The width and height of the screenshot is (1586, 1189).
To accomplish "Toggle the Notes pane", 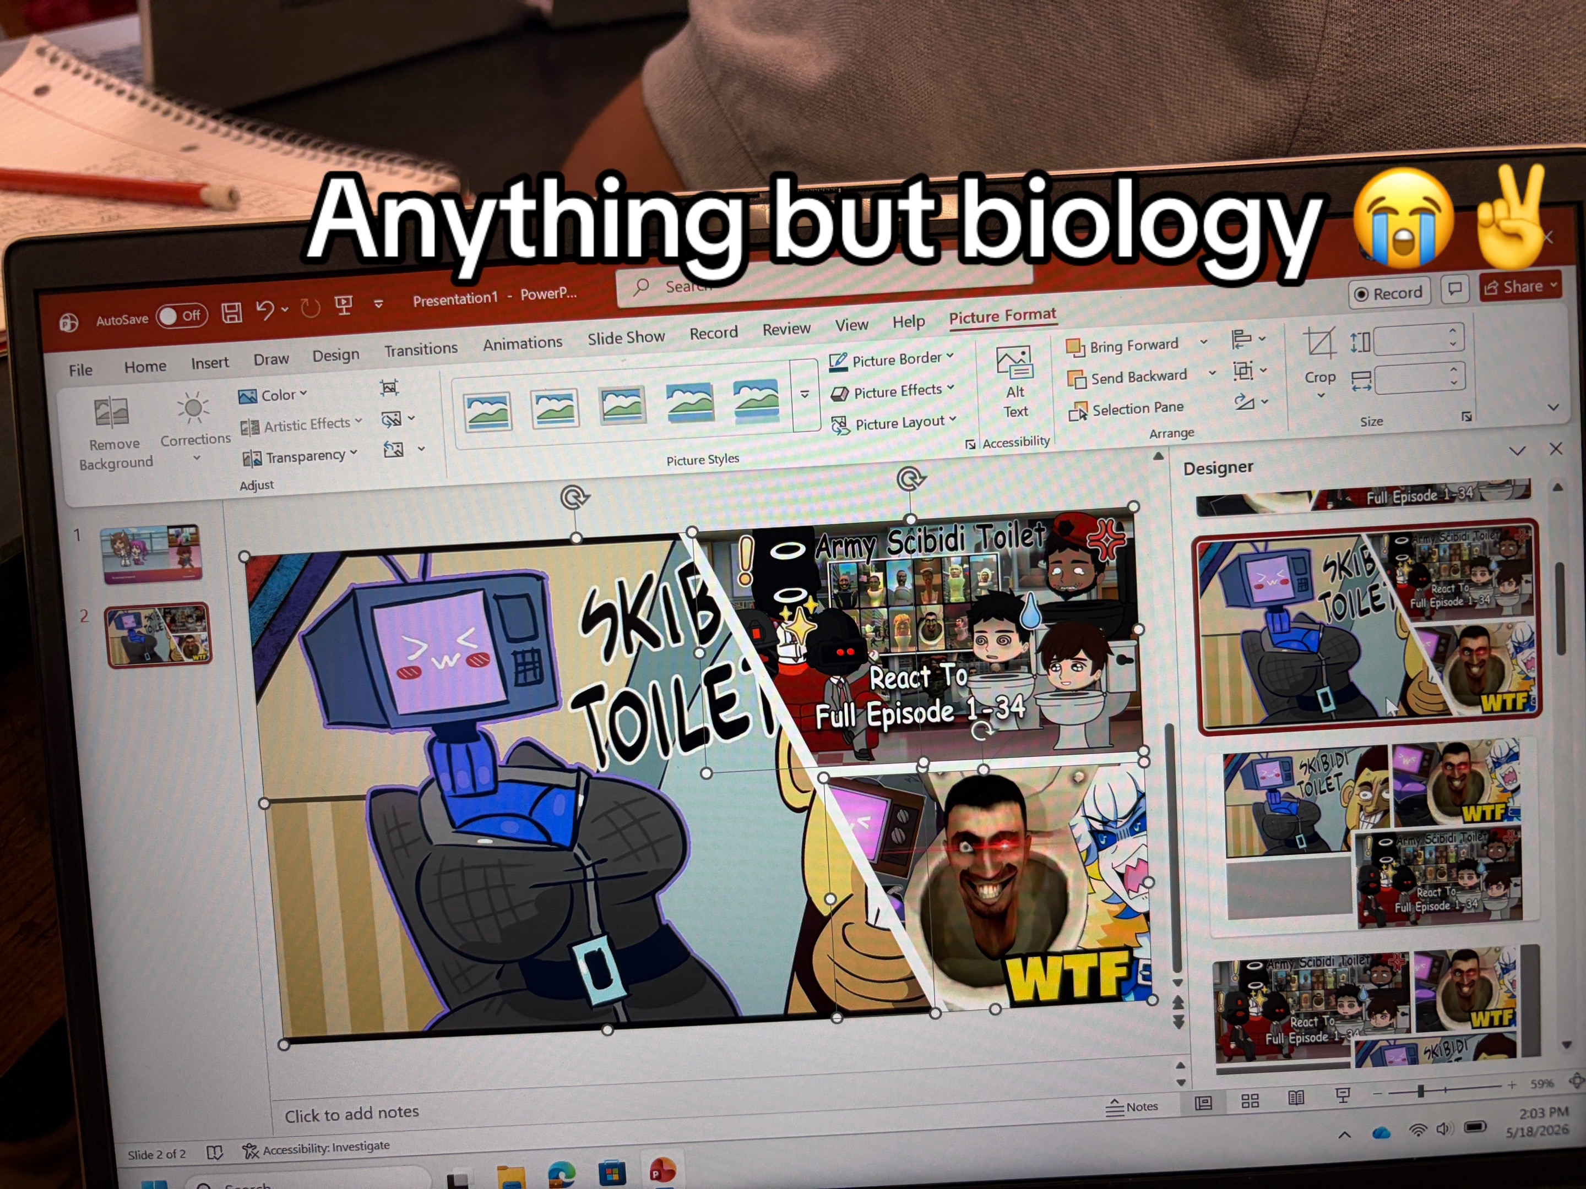I will (x=1132, y=1106).
